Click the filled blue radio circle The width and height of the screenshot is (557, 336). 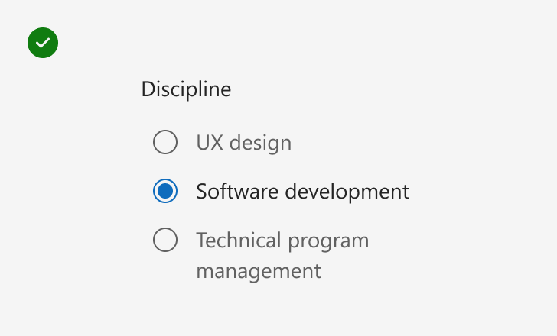click(165, 191)
